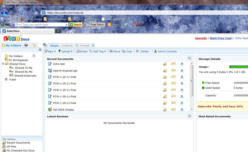The height and width of the screenshot is (152, 248).
Task: Click the mail icon for Search-Engines-ppt
Action: (174, 70)
